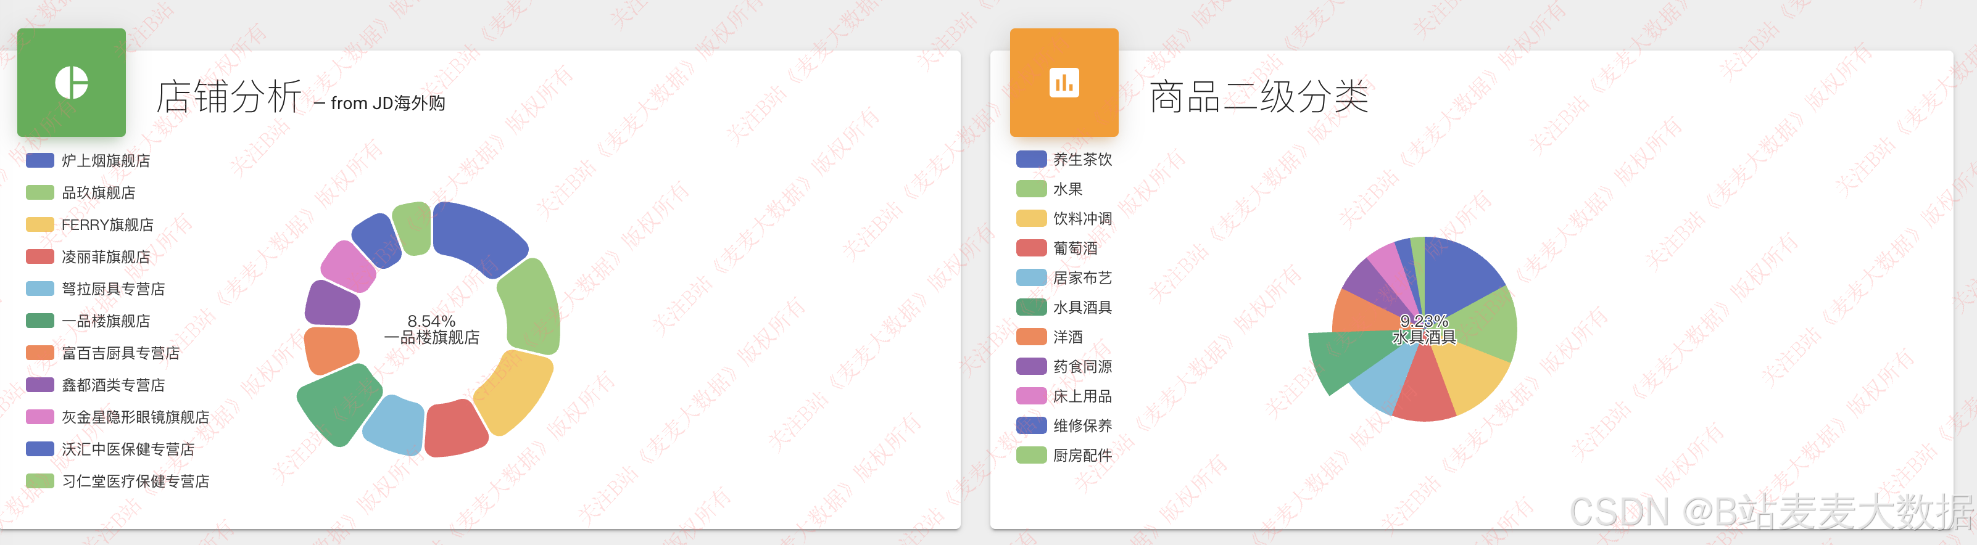Toggle the 水具酒具 legend item

tap(1064, 308)
